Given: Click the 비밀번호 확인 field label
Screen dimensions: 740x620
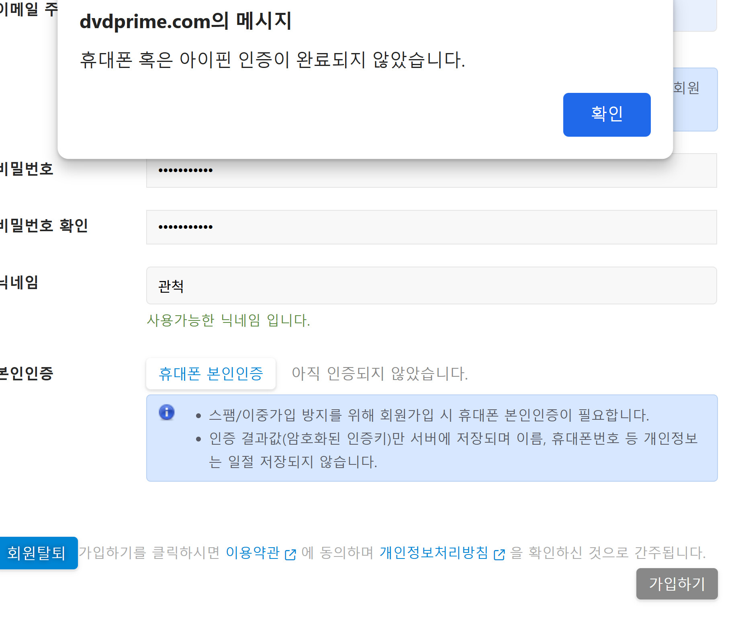Looking at the screenshot, I should pos(43,226).
